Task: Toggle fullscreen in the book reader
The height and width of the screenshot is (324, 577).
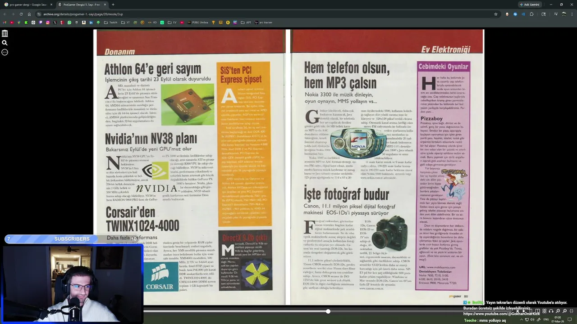Action: pyautogui.click(x=571, y=311)
